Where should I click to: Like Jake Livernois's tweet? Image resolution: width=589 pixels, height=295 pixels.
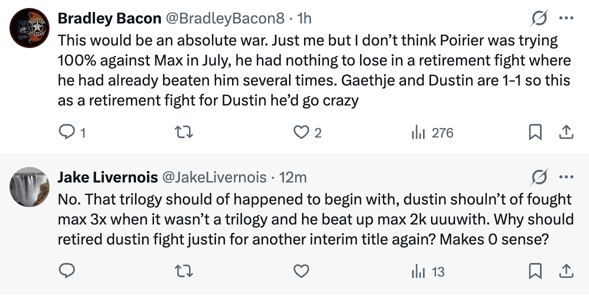click(300, 271)
